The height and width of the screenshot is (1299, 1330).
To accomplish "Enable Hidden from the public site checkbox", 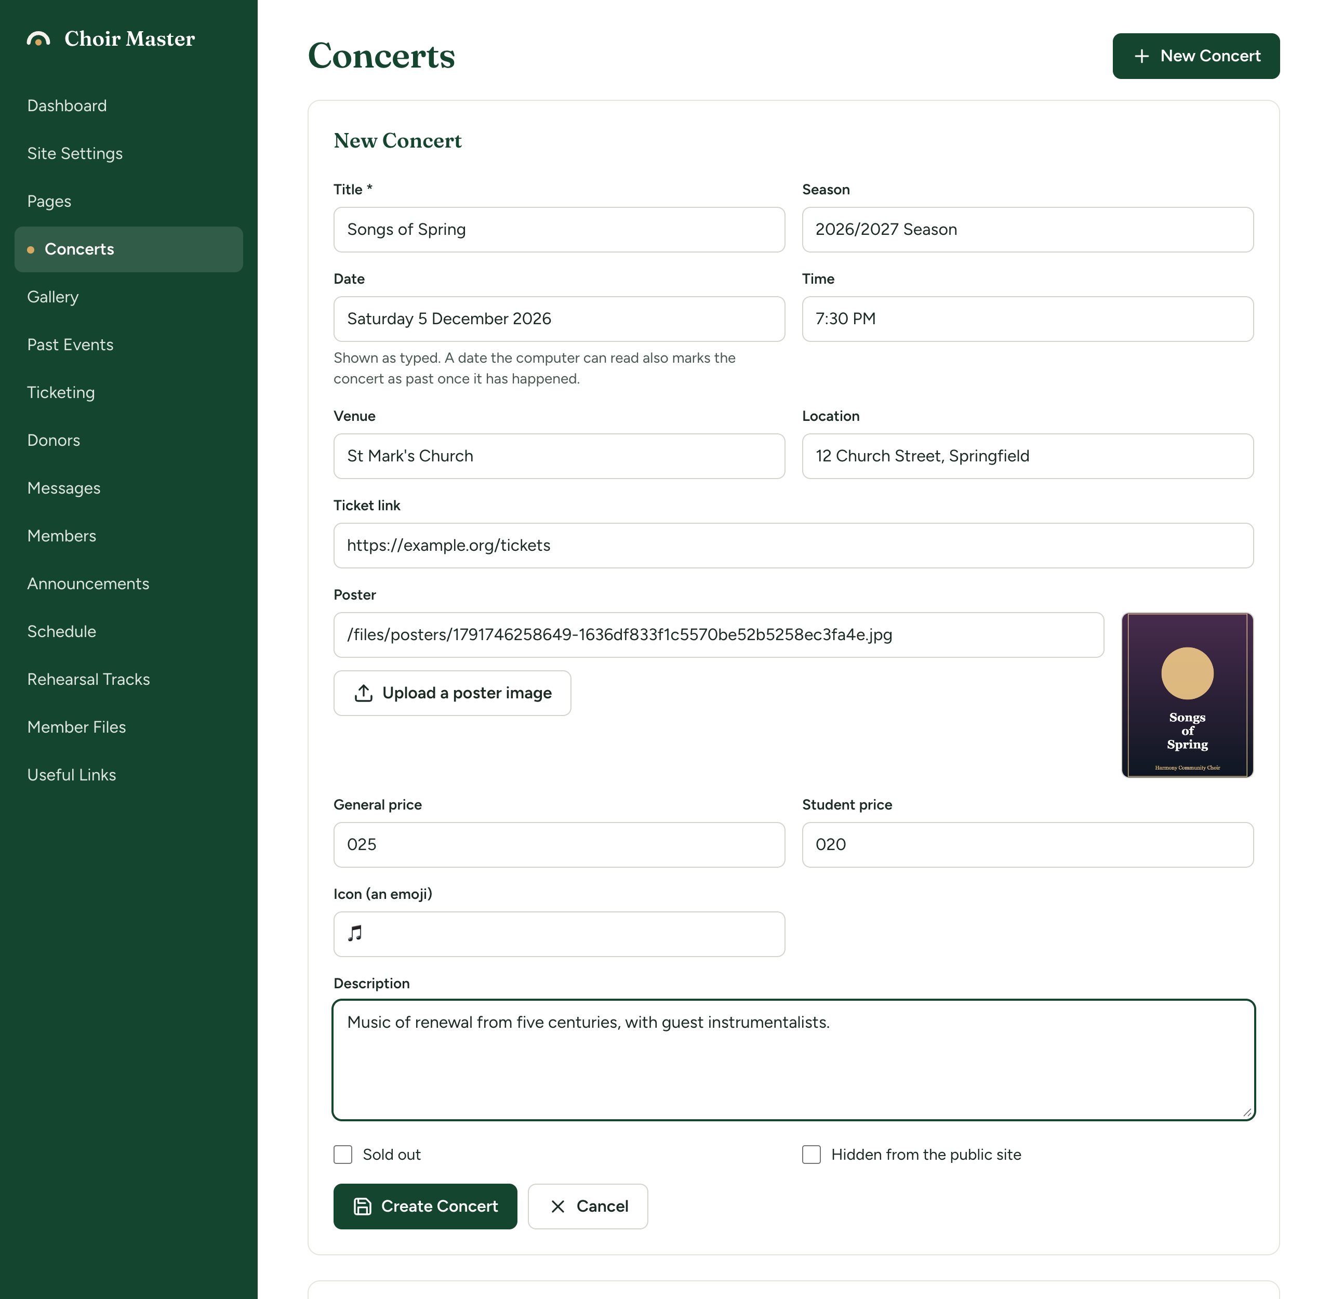I will [812, 1155].
